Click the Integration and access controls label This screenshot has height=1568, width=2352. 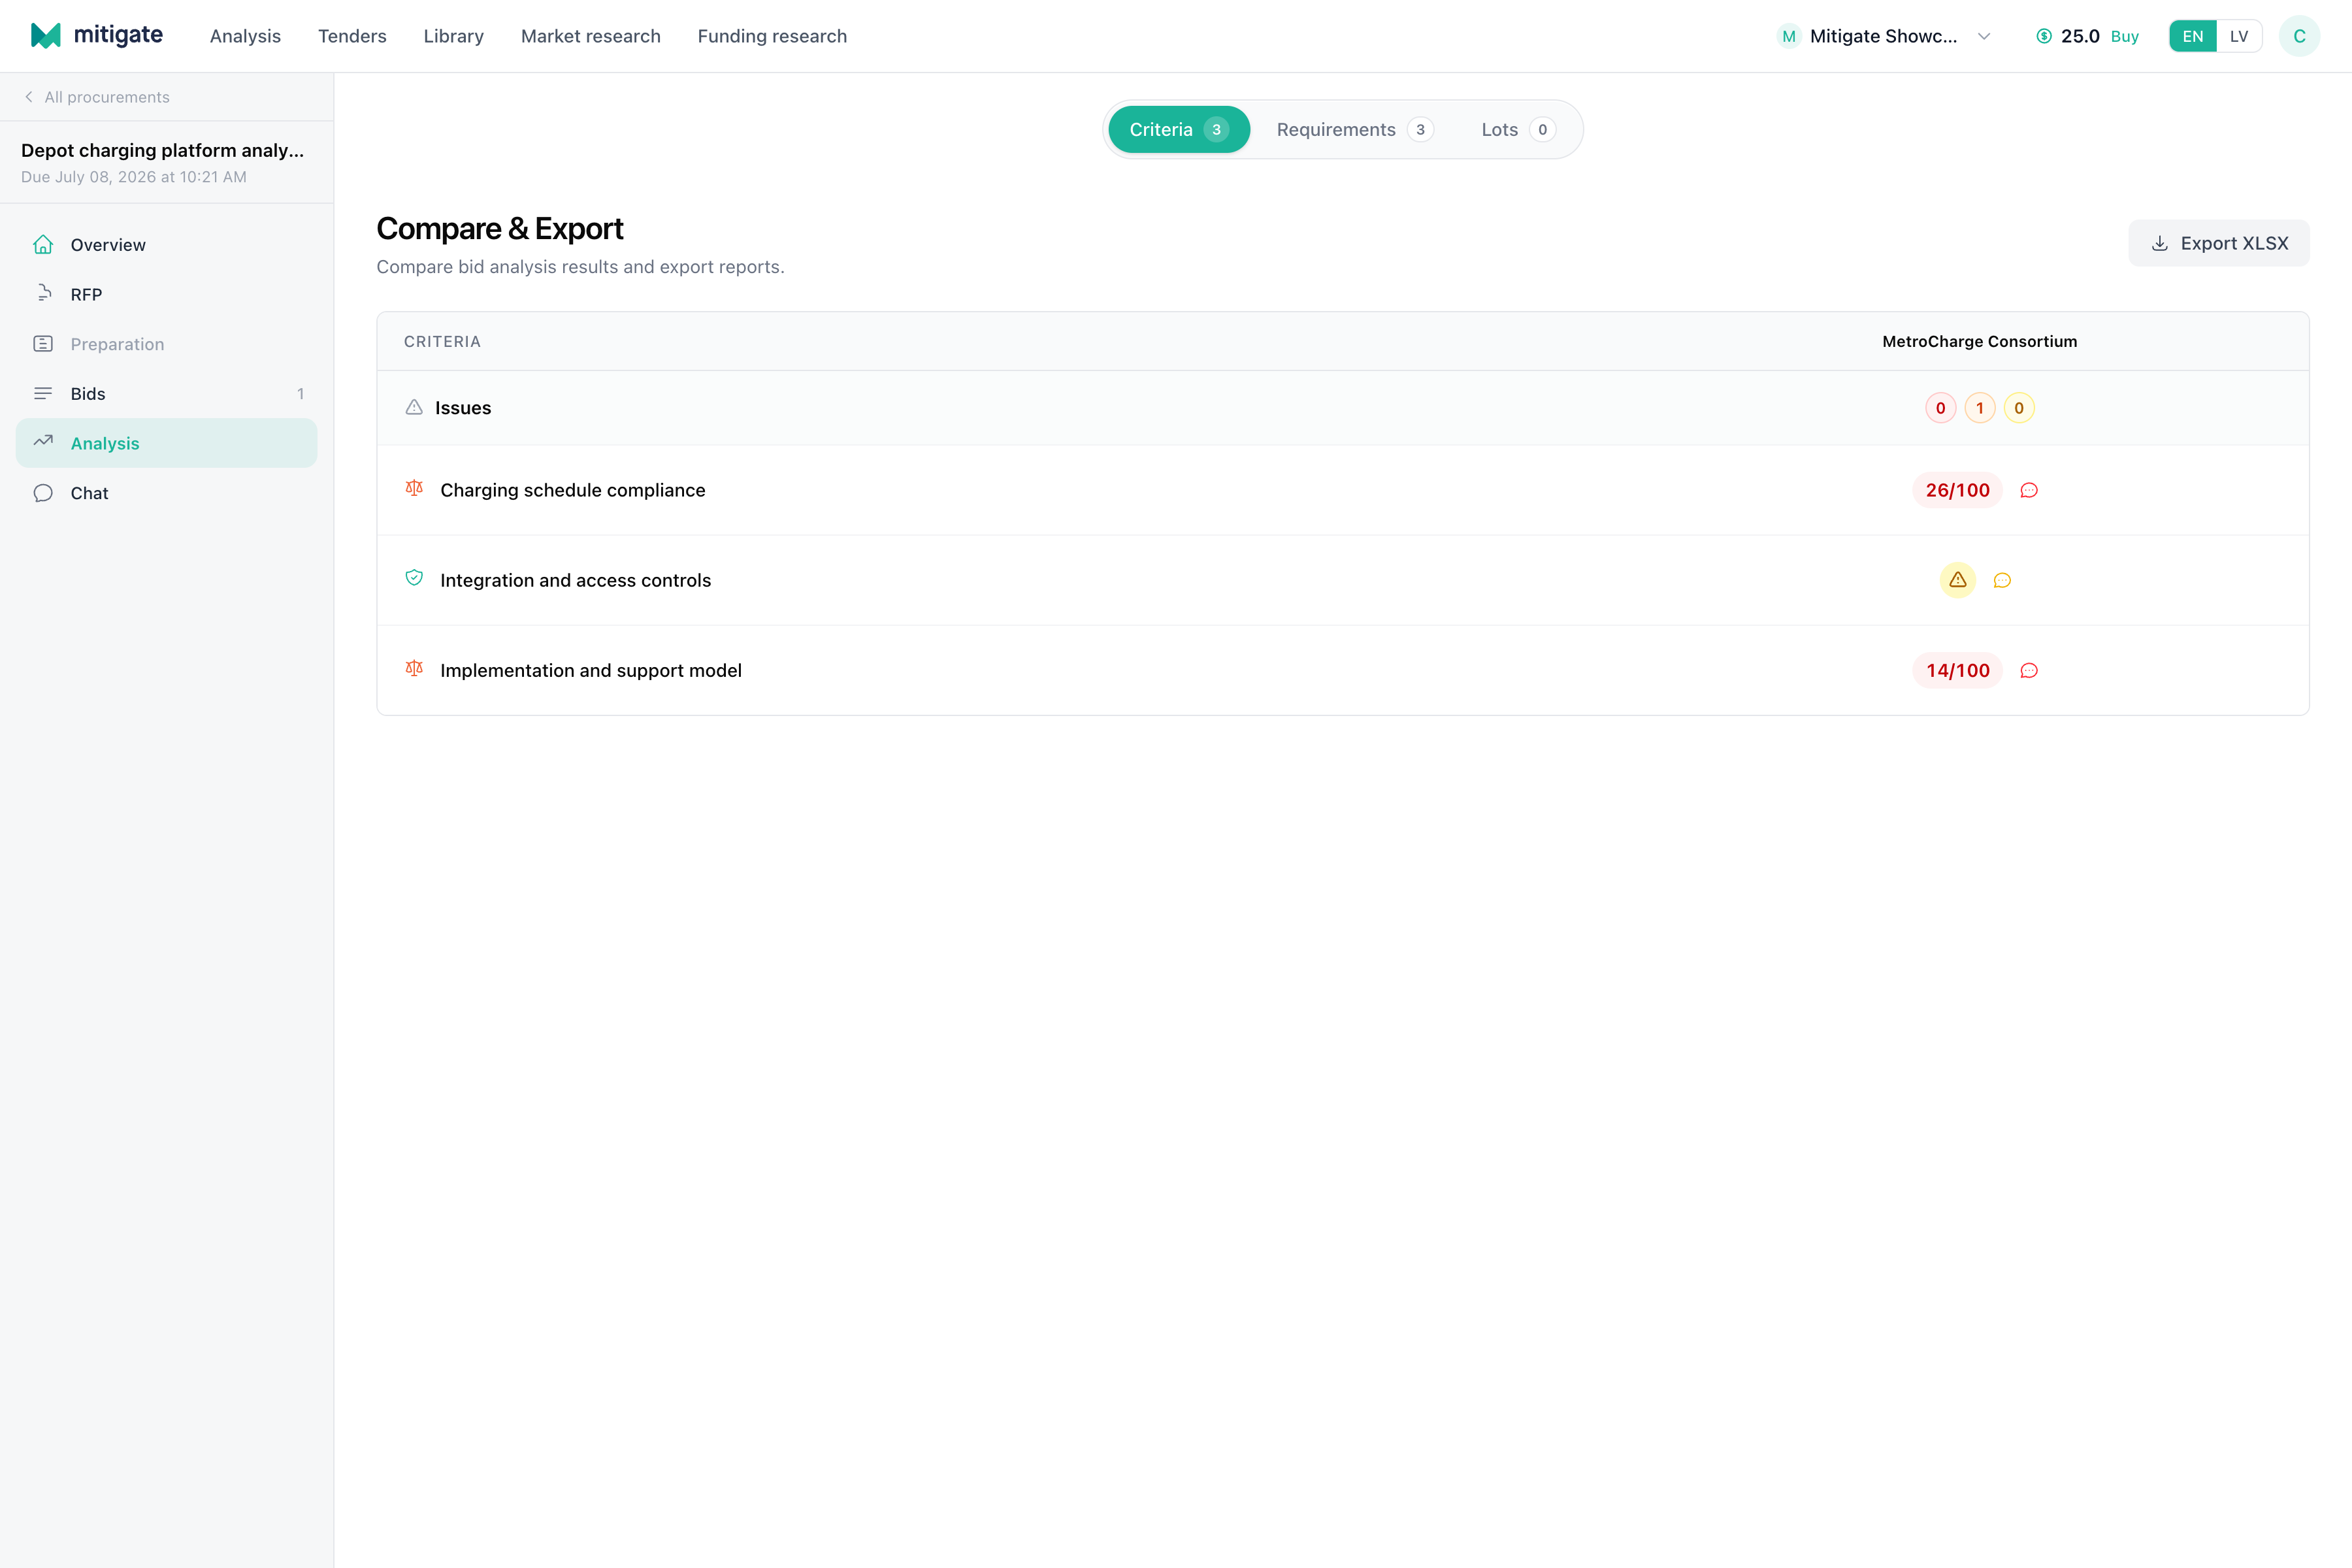tap(575, 580)
